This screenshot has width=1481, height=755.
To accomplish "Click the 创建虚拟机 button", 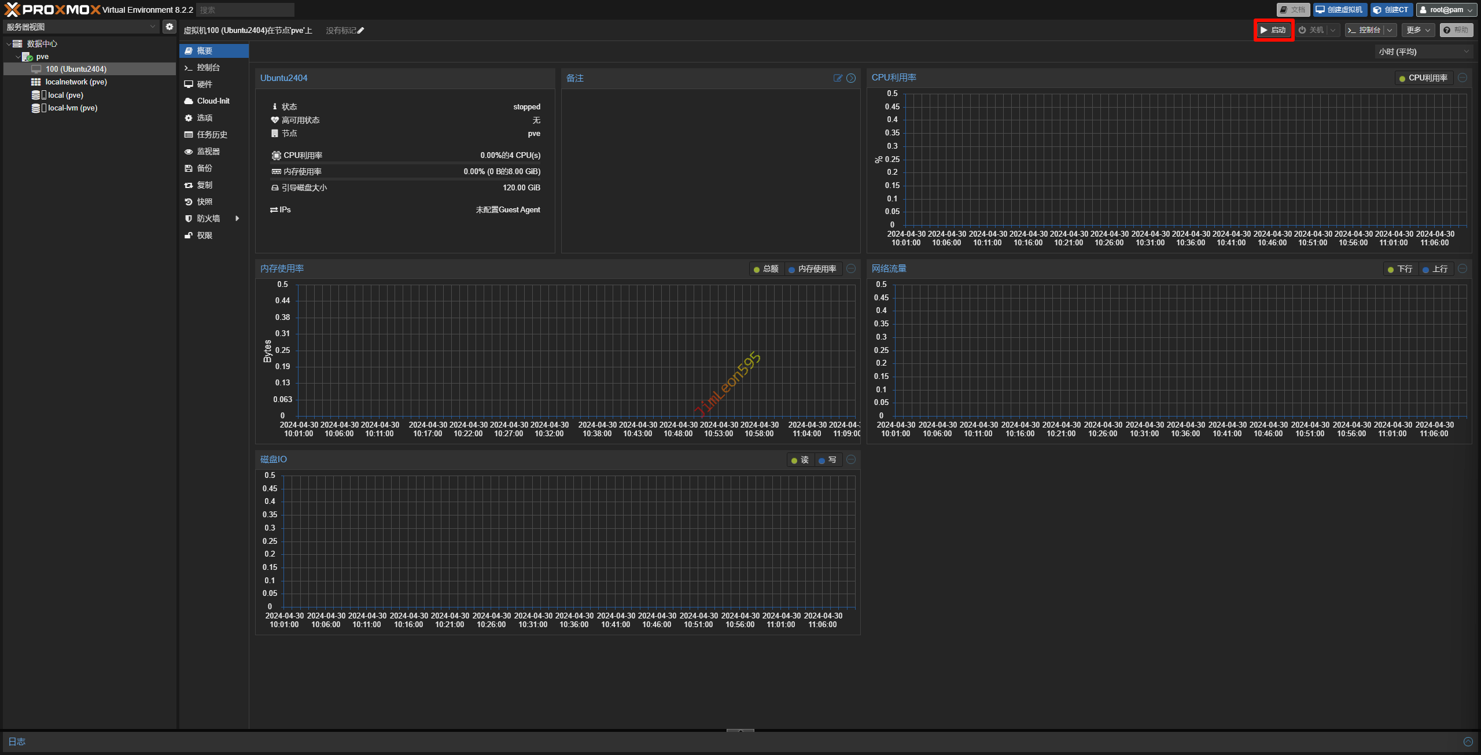I will [1339, 10].
